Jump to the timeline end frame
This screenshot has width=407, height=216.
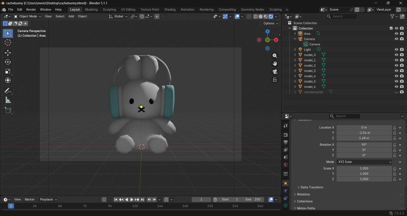142,199
